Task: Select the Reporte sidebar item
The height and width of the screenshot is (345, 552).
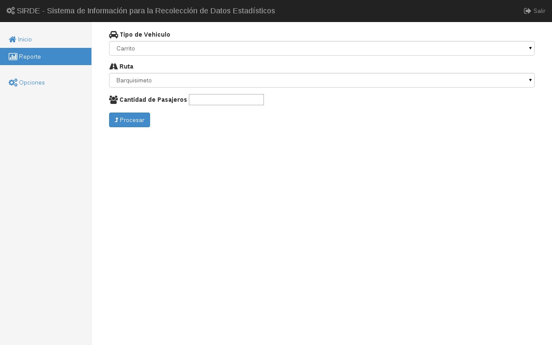Action: tap(46, 56)
